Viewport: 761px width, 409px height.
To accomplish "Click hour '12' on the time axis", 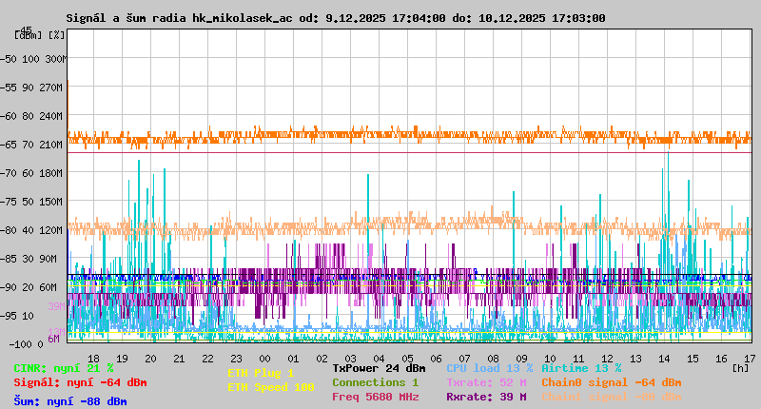I will [x=607, y=359].
